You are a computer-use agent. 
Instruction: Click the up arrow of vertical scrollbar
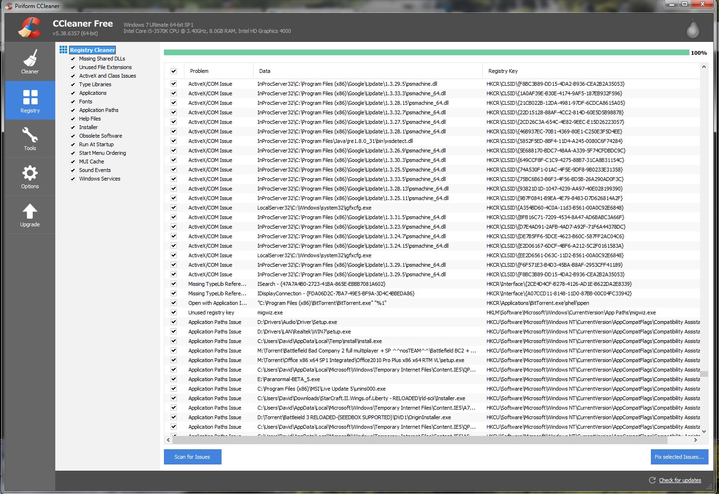pyautogui.click(x=704, y=67)
